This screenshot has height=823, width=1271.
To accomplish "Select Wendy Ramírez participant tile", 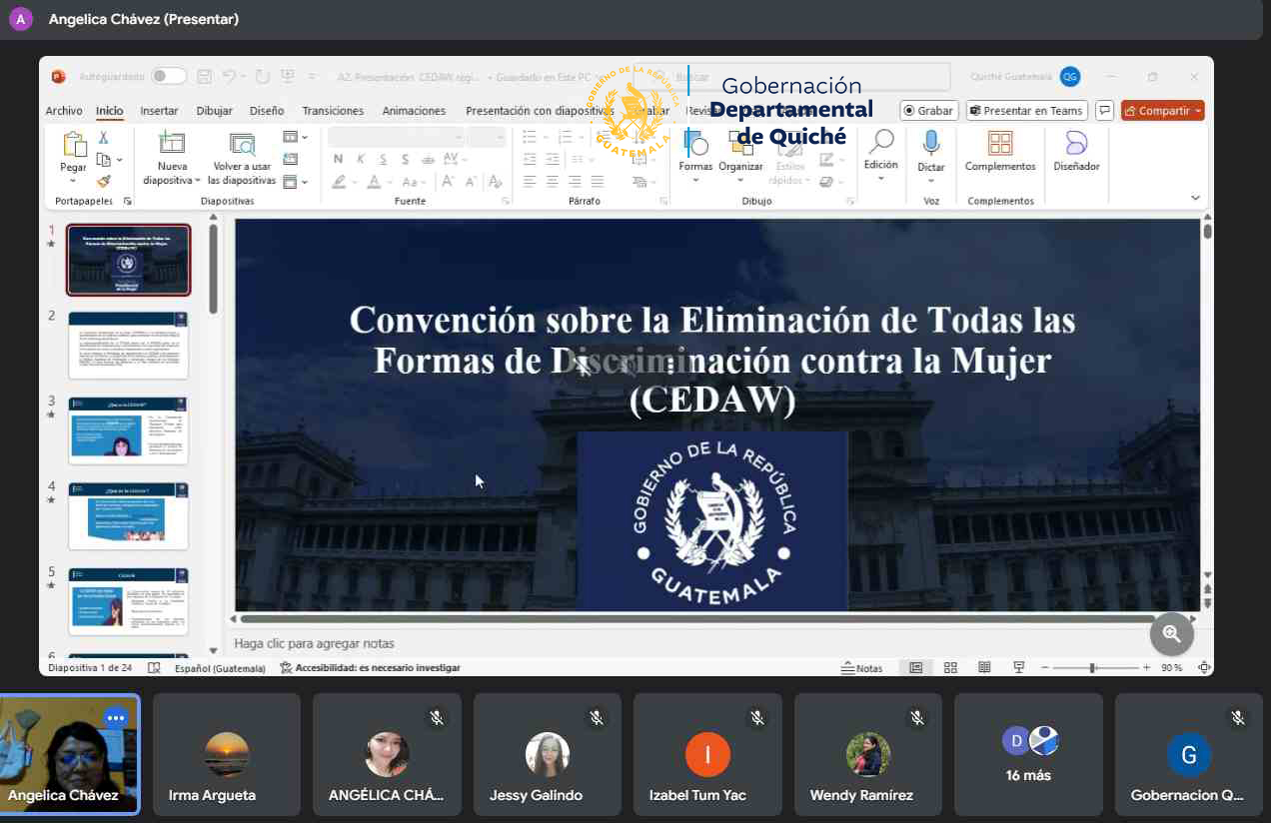I will pyautogui.click(x=868, y=754).
